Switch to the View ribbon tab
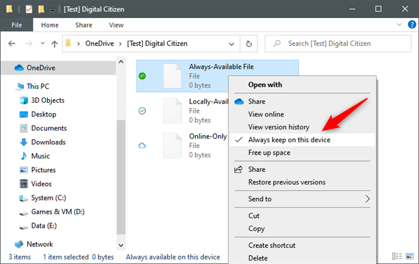Image resolution: width=419 pixels, height=264 pixels. [116, 25]
